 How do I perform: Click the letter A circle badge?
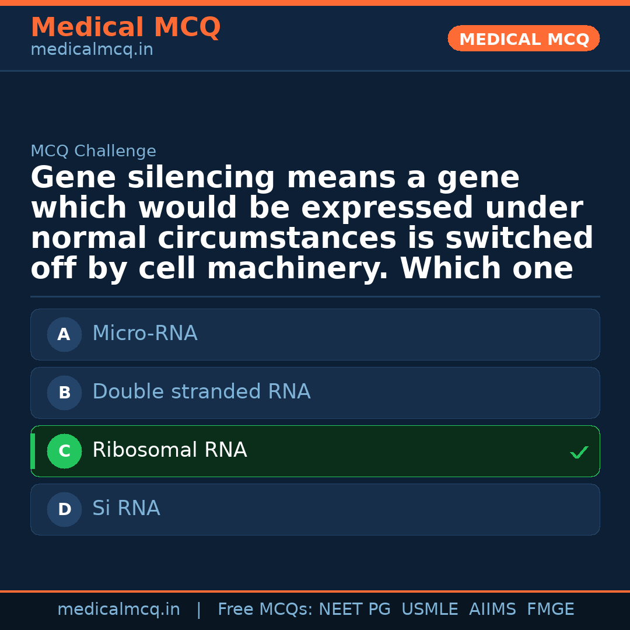[64, 334]
